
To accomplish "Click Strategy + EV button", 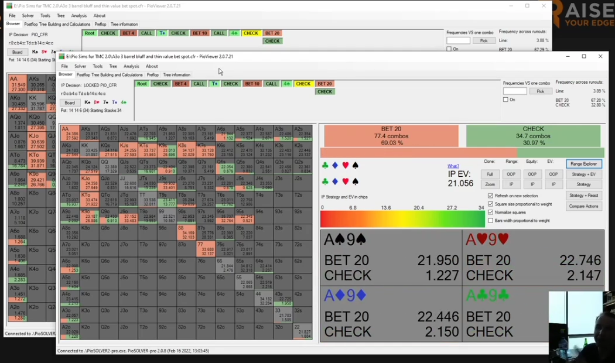I will click(583, 174).
